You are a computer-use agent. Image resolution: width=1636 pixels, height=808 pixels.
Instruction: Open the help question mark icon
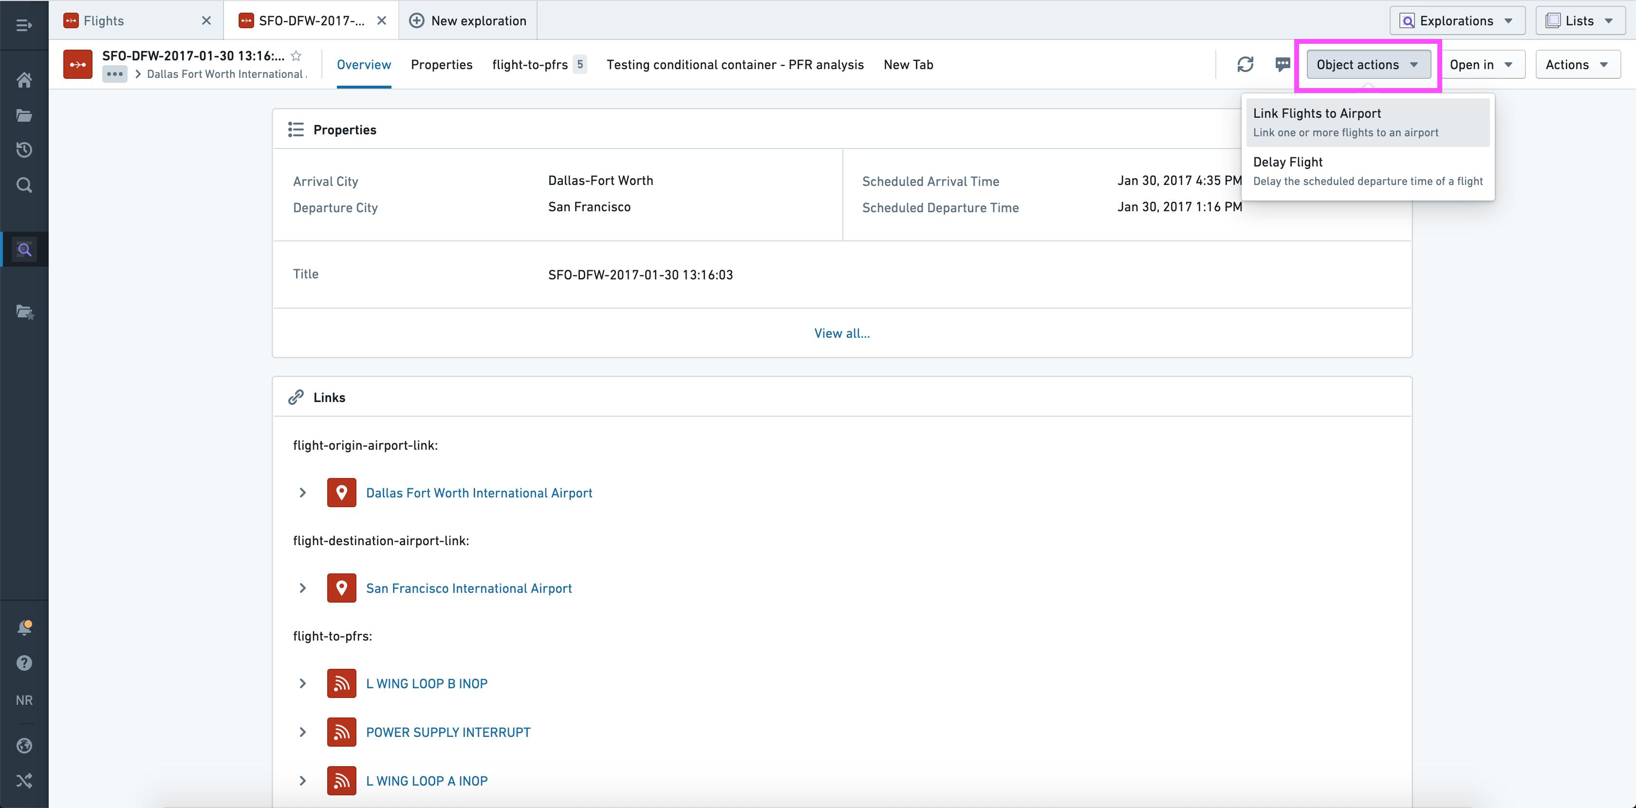click(24, 663)
